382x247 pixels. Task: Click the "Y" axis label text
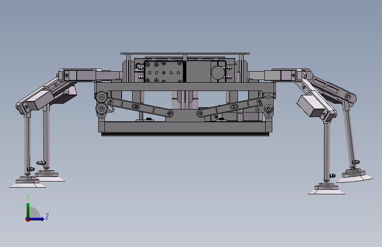point(28,198)
